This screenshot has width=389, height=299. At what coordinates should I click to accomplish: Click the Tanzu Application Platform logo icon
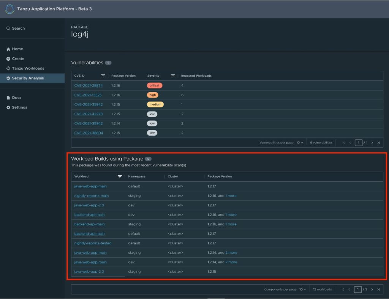[x=9, y=9]
